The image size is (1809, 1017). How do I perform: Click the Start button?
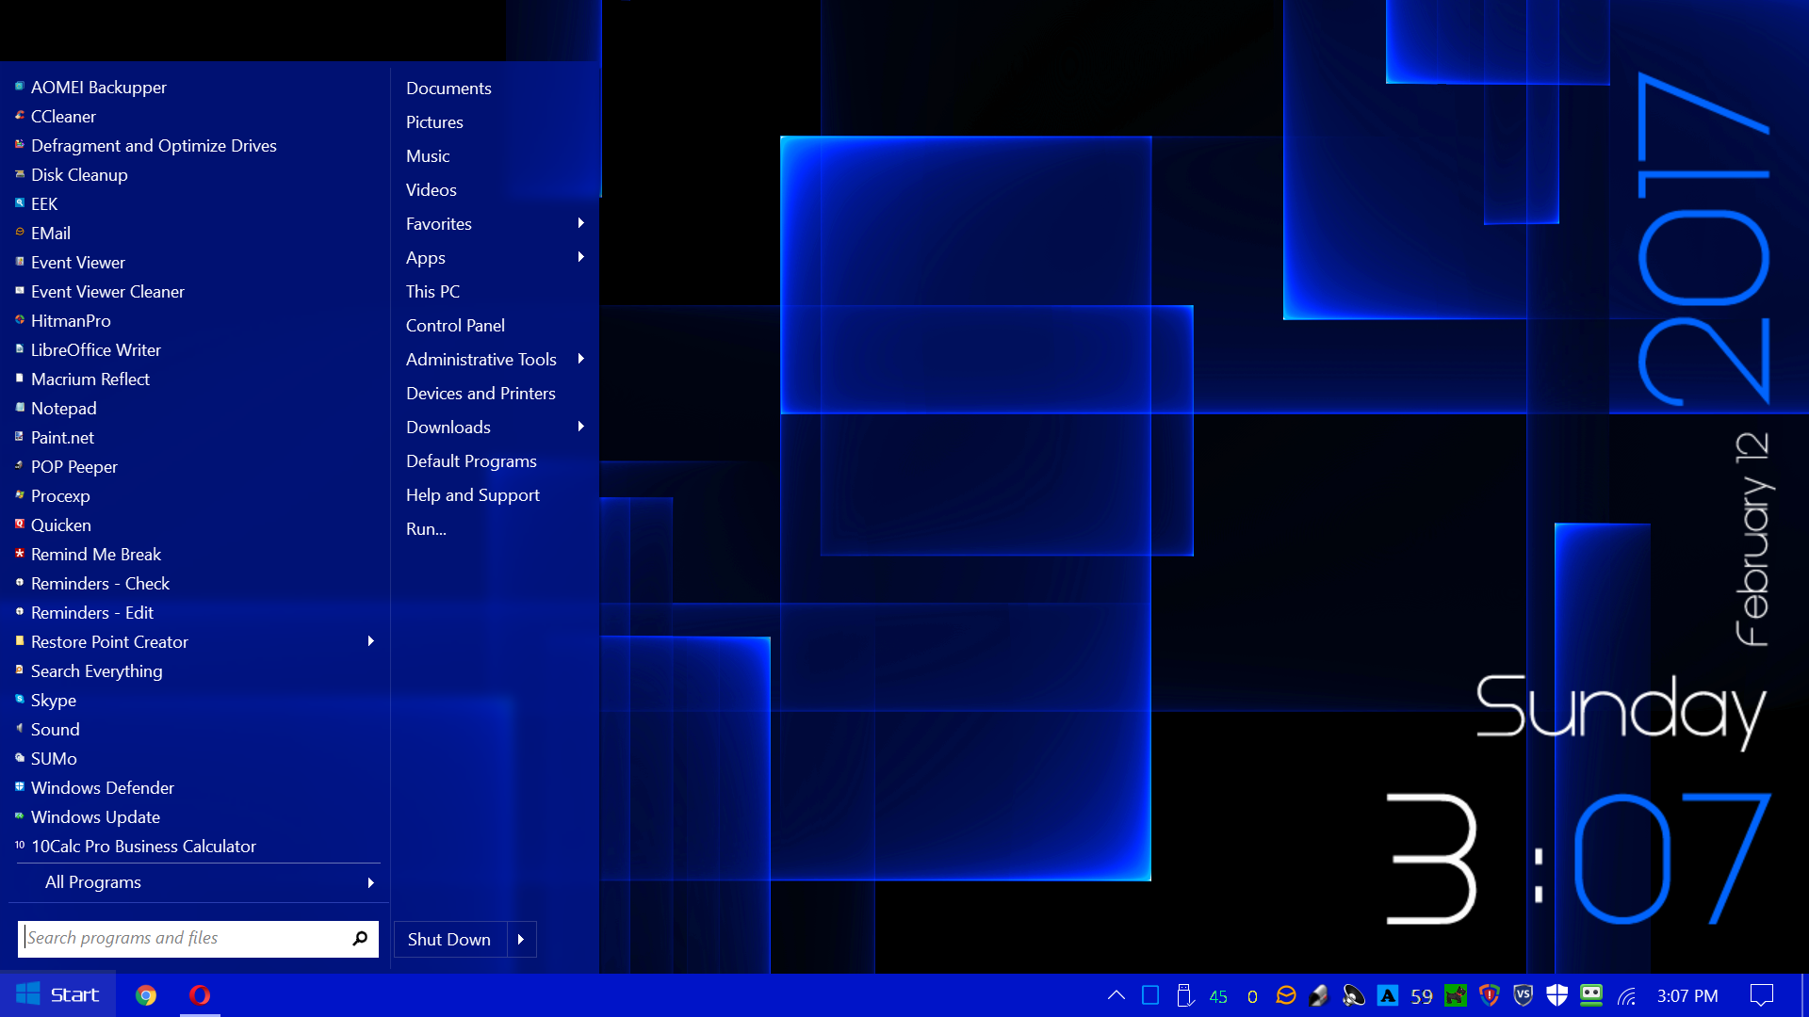(58, 995)
